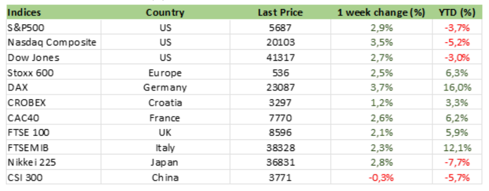The image size is (489, 191).
Task: Select the 1 week change (%) header
Action: coord(381,13)
